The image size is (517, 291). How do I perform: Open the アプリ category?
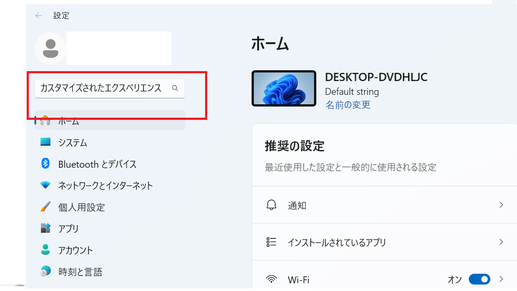click(110, 228)
